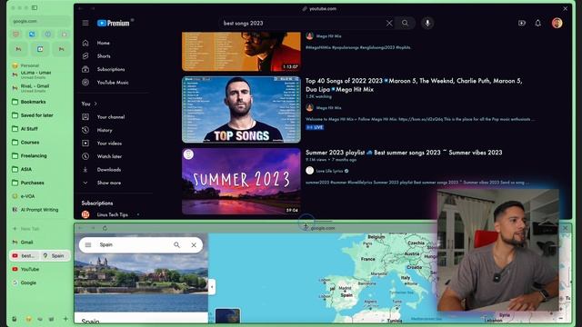Reload the Google Maps pane
Image resolution: width=582 pixels, height=327 pixels.
[x=105, y=228]
